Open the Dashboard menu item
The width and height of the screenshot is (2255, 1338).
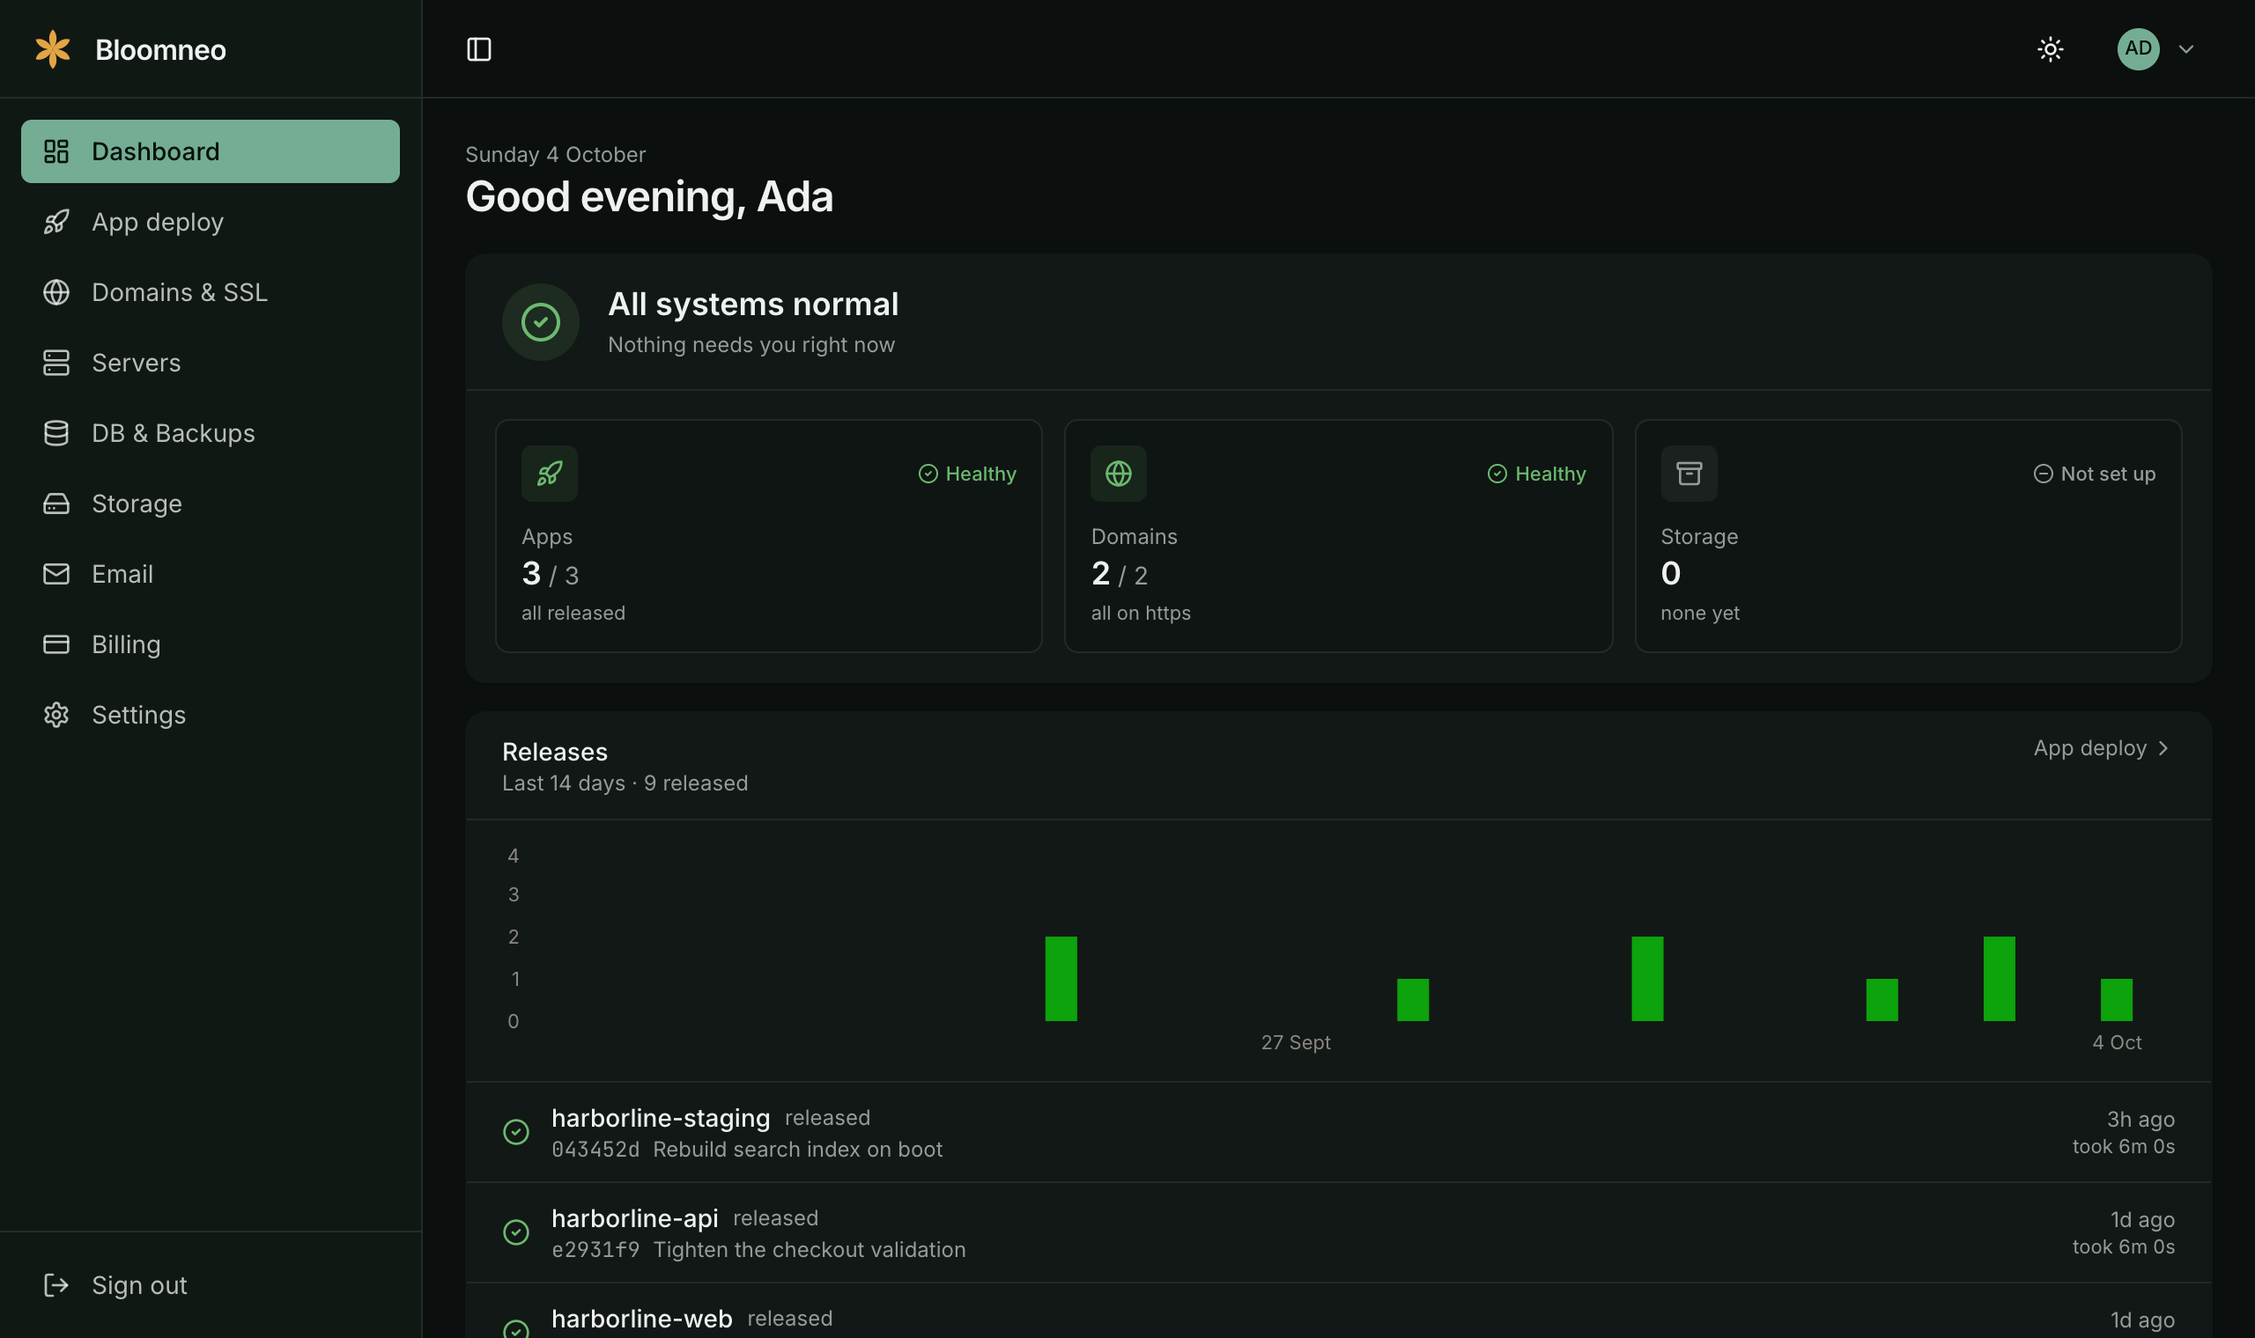pos(211,151)
